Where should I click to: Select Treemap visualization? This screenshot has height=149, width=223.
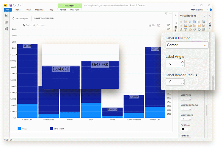click(x=204, y=30)
